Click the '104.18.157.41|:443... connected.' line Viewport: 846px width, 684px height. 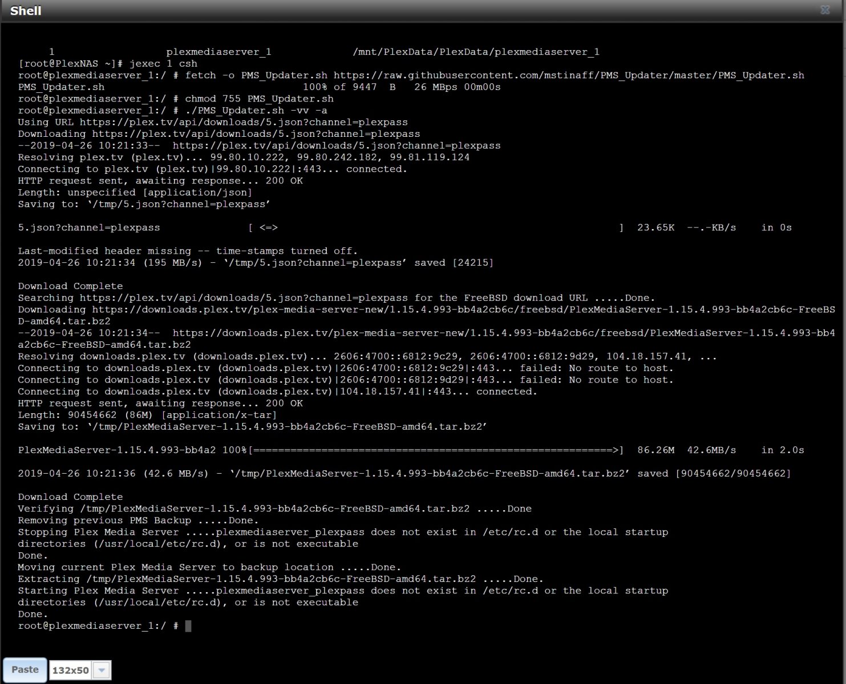click(x=278, y=392)
